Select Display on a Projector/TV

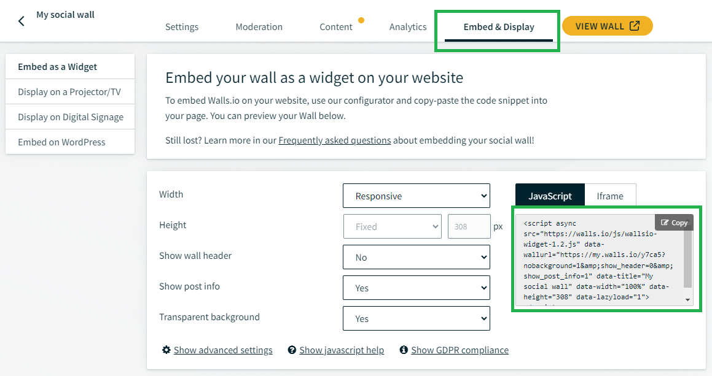tap(70, 91)
